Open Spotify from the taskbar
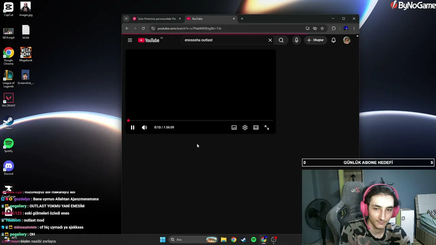 point(253,240)
